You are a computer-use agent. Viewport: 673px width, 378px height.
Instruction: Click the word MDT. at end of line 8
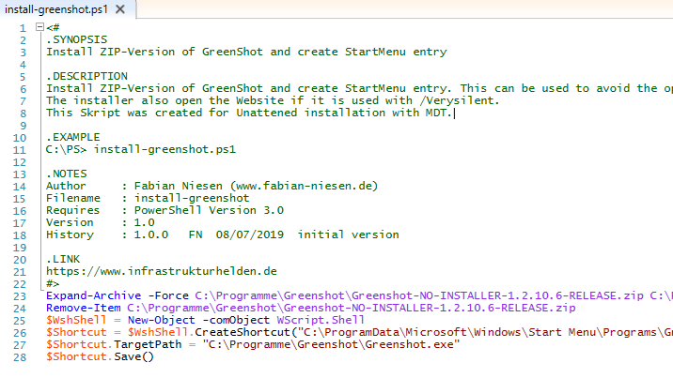click(x=439, y=113)
